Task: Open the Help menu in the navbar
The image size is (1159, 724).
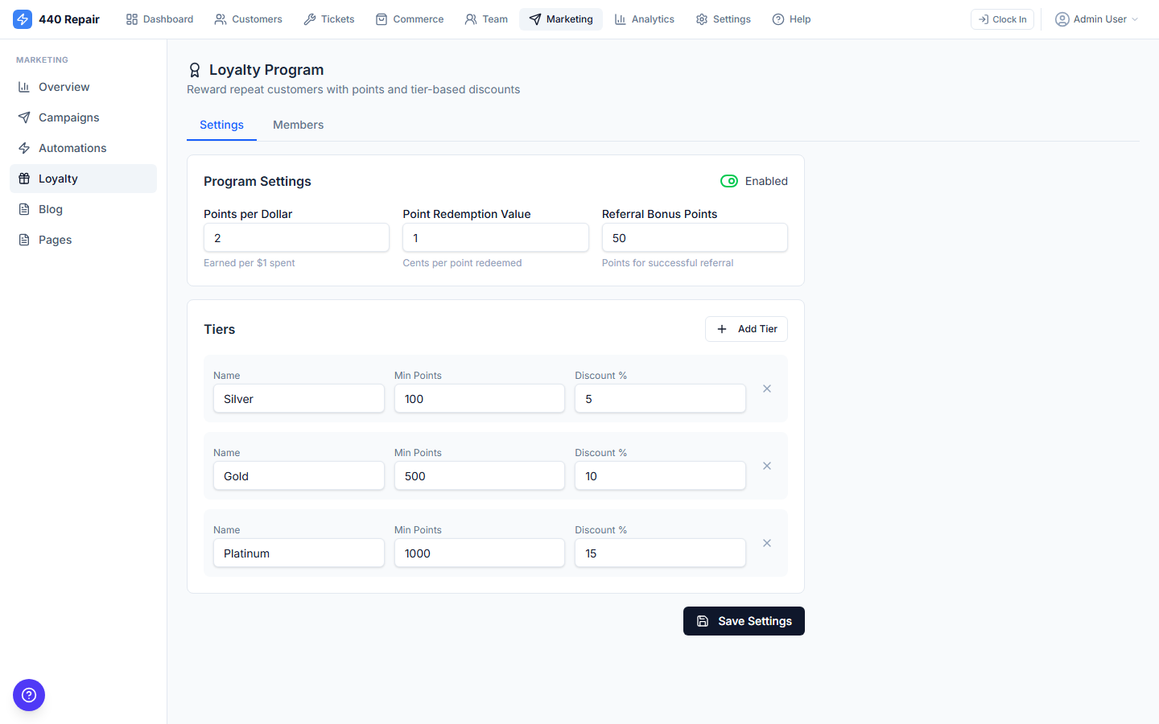Action: click(791, 19)
